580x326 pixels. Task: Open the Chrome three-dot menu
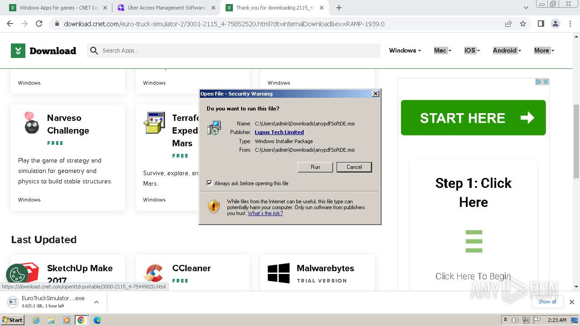(x=570, y=24)
